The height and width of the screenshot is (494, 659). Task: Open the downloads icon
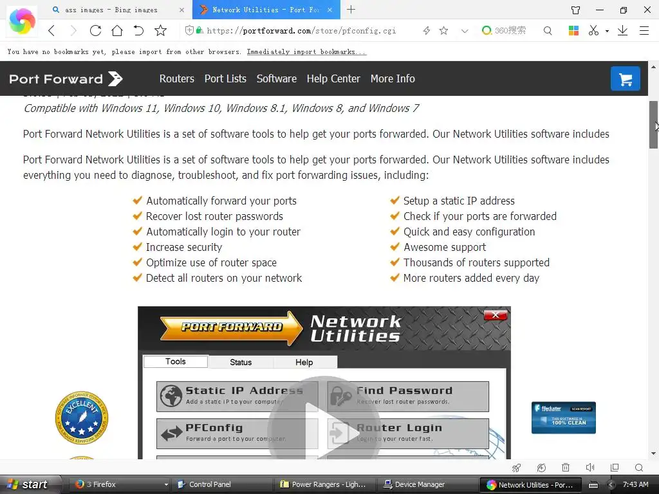(622, 31)
